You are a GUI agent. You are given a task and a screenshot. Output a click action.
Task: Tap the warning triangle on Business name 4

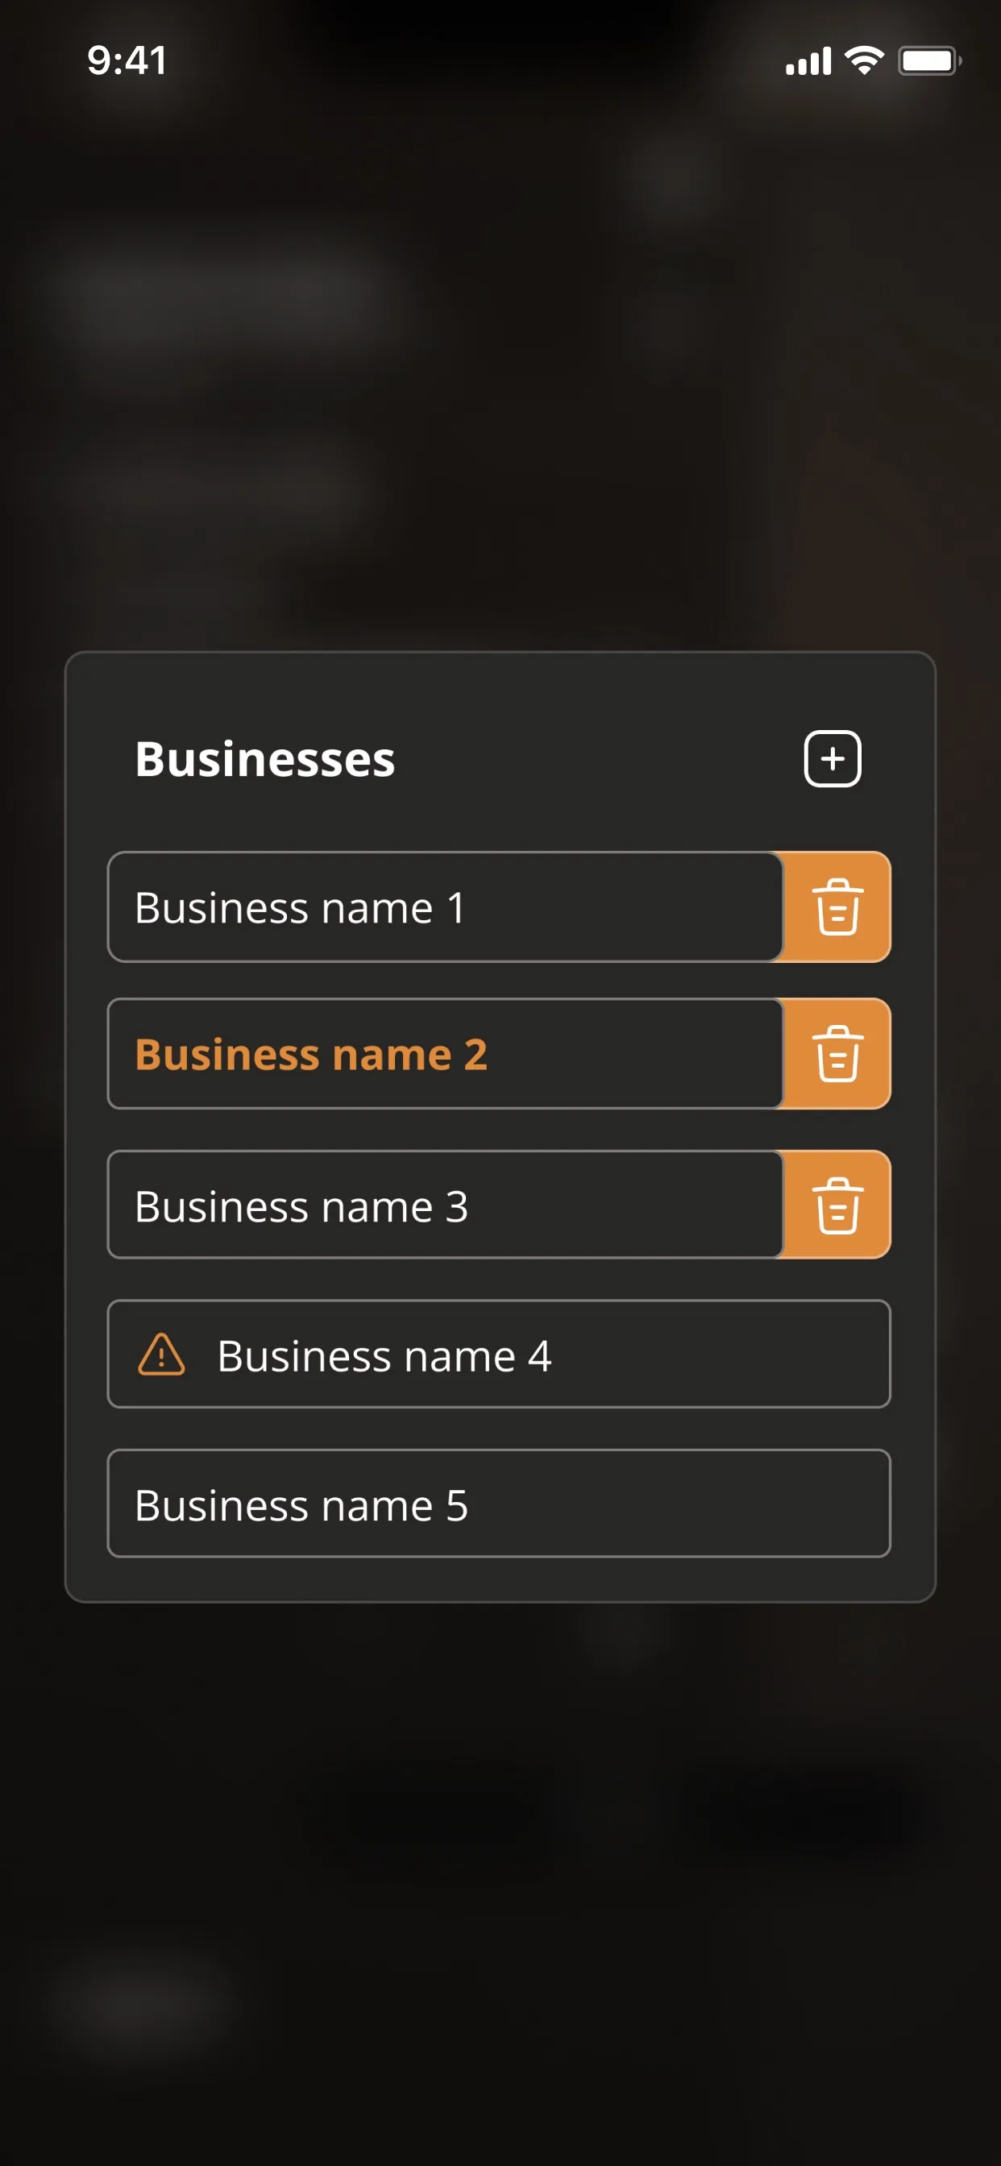tap(160, 1355)
